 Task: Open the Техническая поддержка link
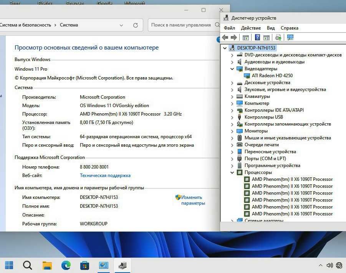point(105,175)
